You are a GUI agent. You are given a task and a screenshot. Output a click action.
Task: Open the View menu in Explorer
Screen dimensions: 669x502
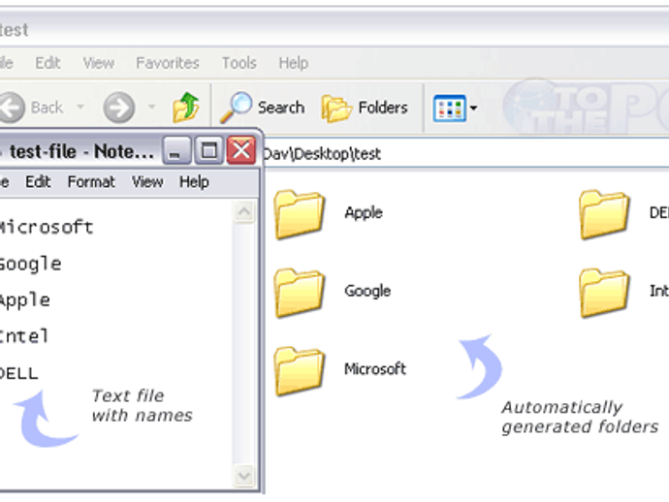point(99,63)
